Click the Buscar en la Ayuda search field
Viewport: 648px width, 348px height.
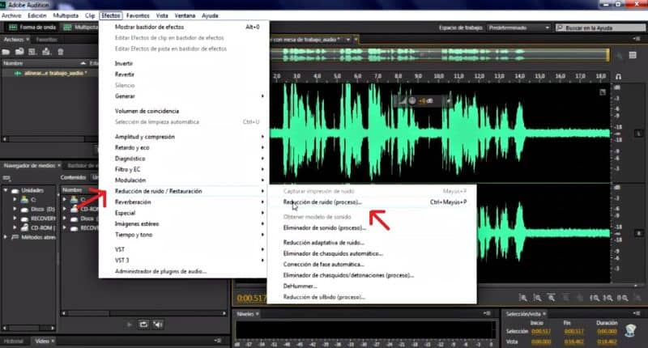click(600, 28)
